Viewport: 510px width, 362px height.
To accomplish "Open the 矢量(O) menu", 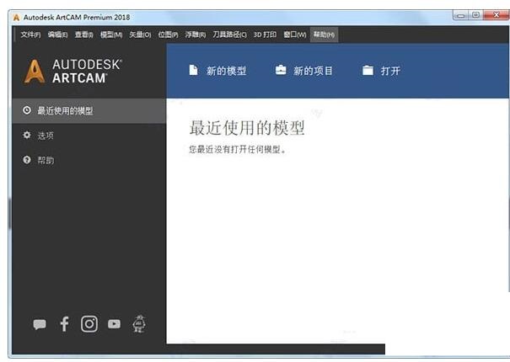I will tap(140, 35).
